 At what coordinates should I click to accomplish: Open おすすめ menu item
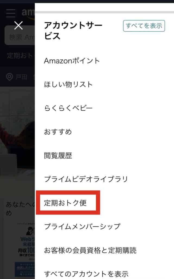pyautogui.click(x=58, y=132)
